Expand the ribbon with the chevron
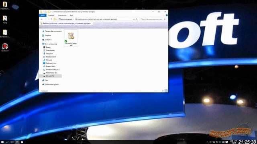Image resolution: width=257 pixels, height=144 pixels. [x=164, y=15]
